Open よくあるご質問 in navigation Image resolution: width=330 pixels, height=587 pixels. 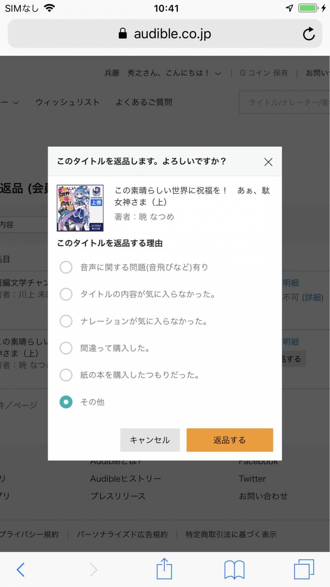[144, 102]
